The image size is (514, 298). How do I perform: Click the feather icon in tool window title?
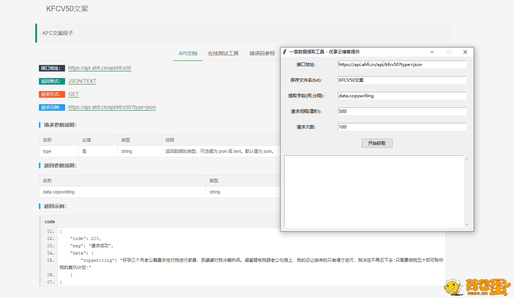pos(285,52)
